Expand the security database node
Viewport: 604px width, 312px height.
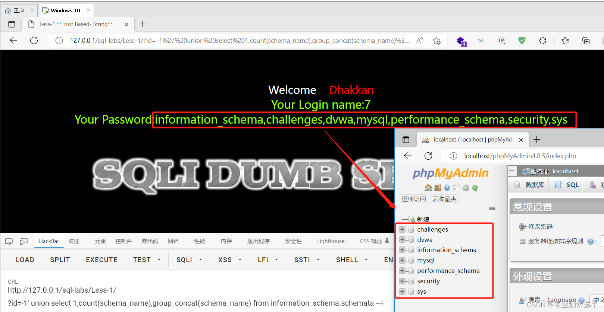coord(402,281)
